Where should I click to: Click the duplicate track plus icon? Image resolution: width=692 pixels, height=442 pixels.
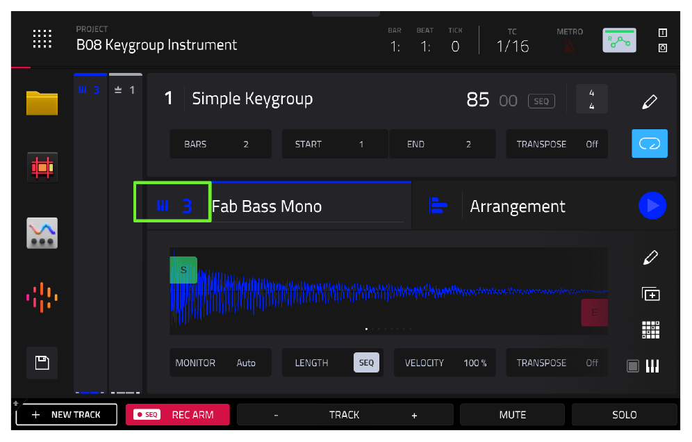pyautogui.click(x=650, y=294)
